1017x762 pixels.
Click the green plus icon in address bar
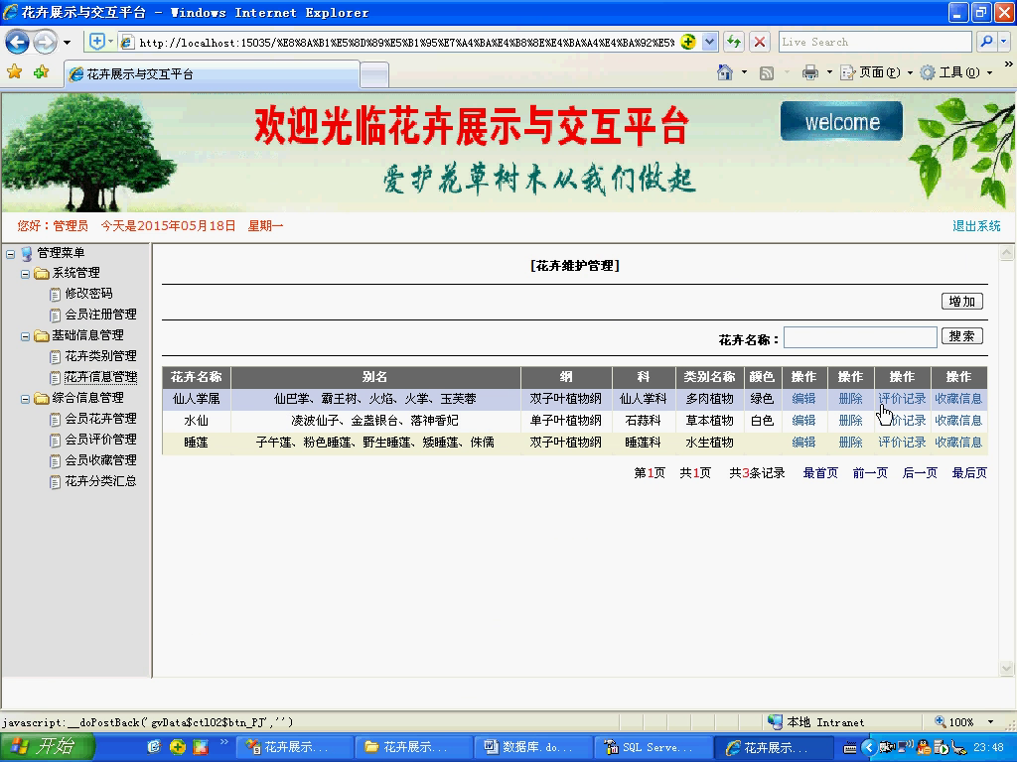tap(688, 42)
